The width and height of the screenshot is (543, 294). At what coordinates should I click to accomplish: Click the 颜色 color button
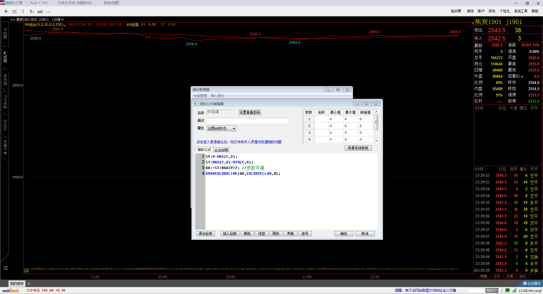pos(247,234)
